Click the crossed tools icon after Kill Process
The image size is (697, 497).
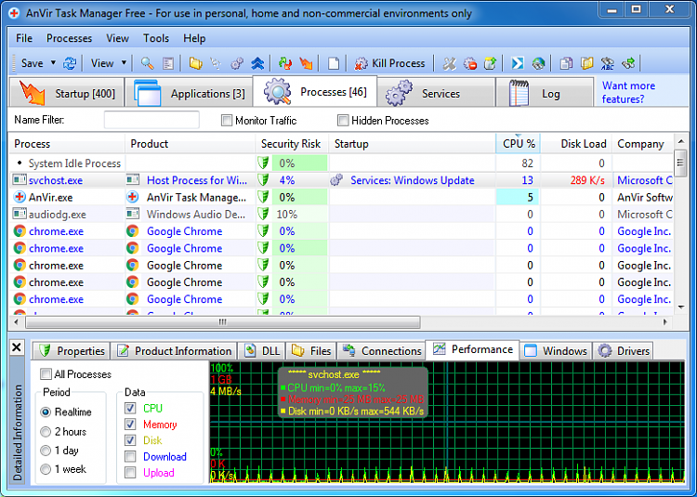pyautogui.click(x=450, y=63)
